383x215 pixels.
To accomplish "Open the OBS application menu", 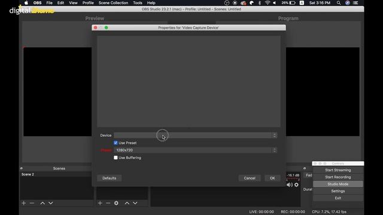I will (37, 3).
